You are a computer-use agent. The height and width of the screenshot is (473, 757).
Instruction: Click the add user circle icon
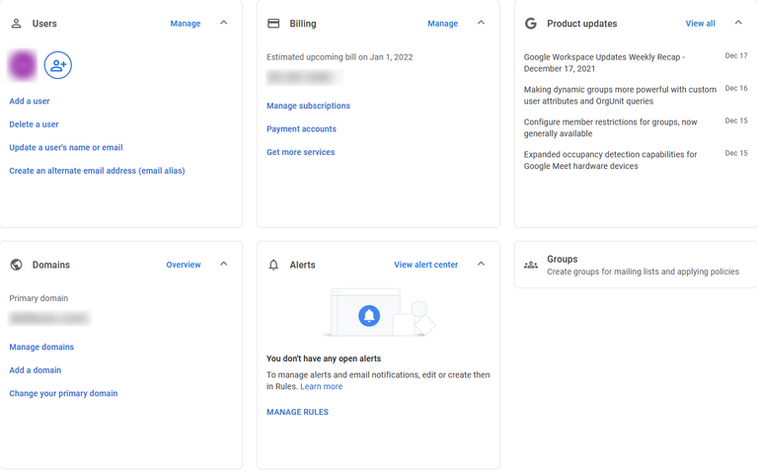[58, 65]
